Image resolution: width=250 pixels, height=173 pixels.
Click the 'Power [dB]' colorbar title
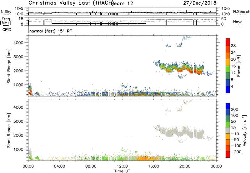click(x=238, y=66)
